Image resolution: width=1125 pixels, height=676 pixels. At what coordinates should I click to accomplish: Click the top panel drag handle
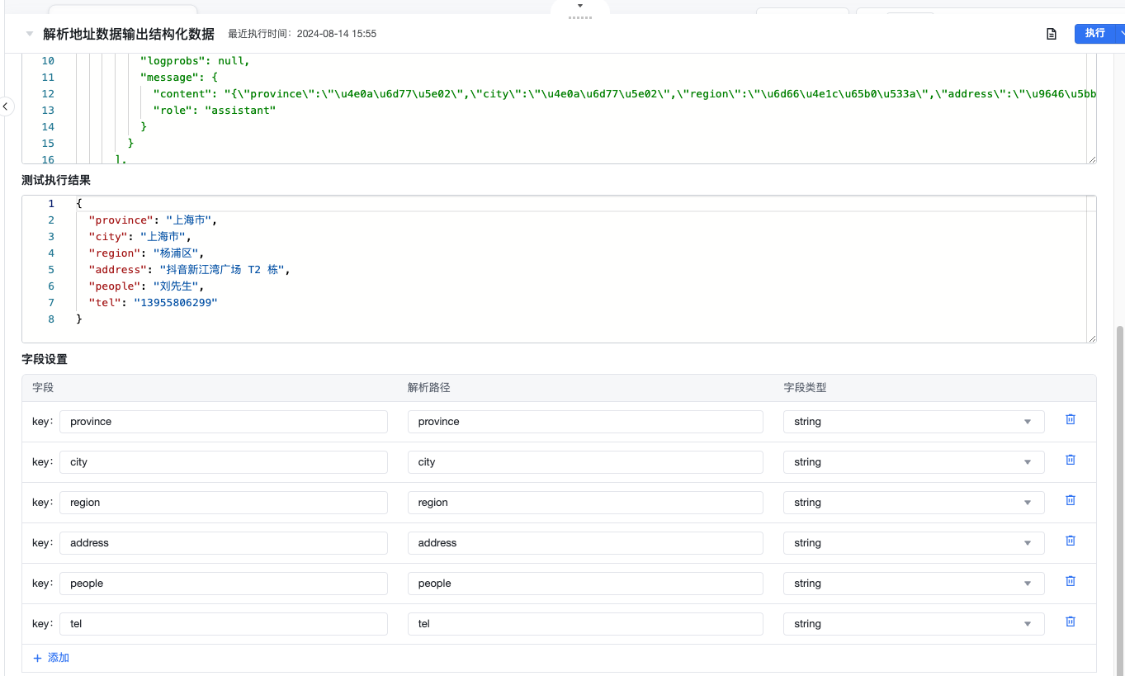(580, 17)
